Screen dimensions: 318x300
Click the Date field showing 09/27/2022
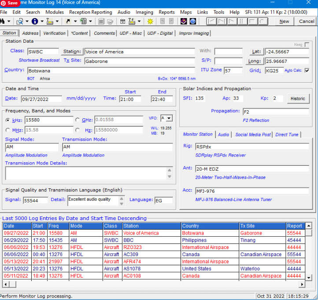[41, 99]
